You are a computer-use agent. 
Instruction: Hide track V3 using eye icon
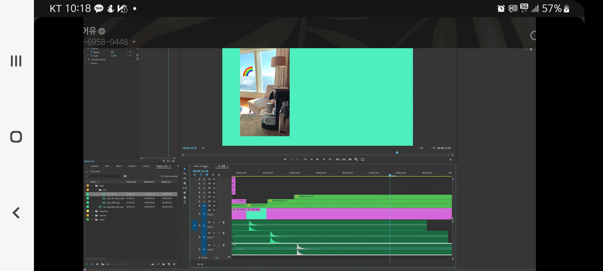(214, 201)
